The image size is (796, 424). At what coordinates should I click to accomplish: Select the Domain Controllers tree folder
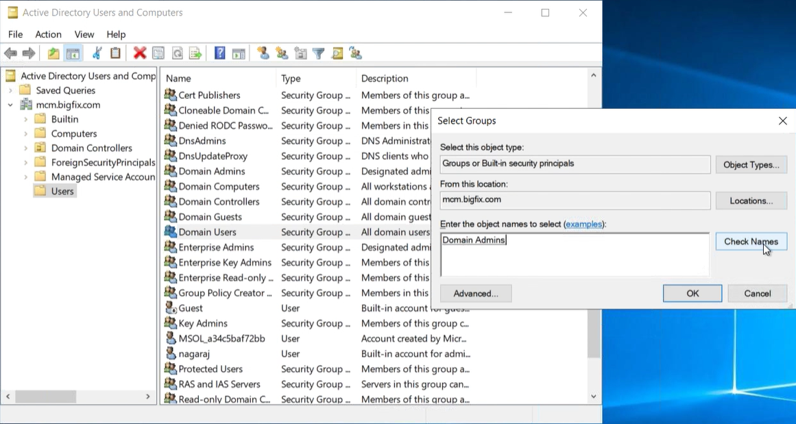[x=91, y=148]
